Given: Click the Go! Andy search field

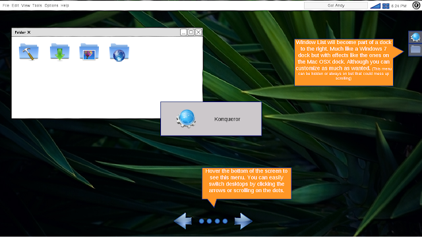Looking at the screenshot, I should (x=336, y=5).
